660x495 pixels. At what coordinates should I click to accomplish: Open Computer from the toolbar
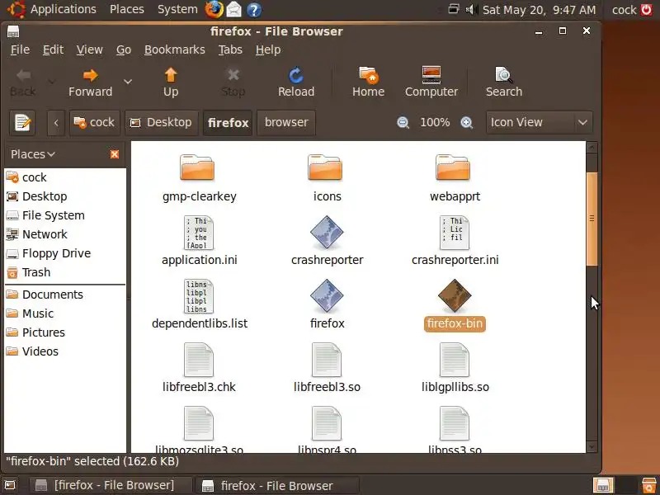pos(431,82)
